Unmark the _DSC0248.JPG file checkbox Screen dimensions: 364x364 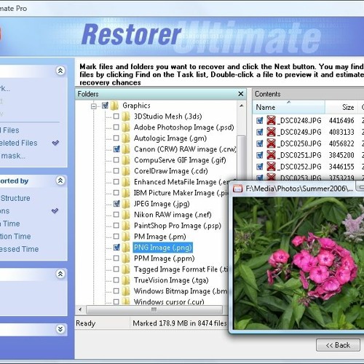(260, 120)
